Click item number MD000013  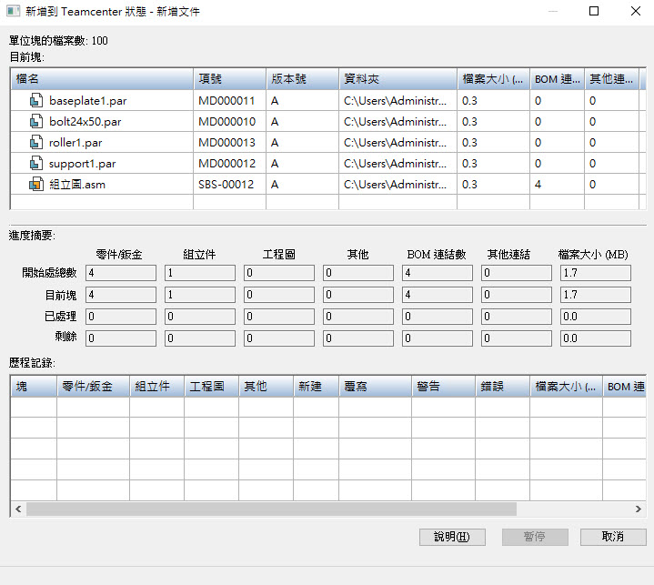coord(226,143)
